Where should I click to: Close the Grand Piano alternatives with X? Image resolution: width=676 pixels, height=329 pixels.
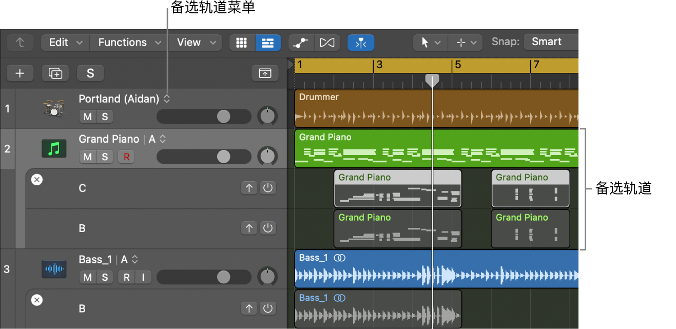click(x=37, y=180)
